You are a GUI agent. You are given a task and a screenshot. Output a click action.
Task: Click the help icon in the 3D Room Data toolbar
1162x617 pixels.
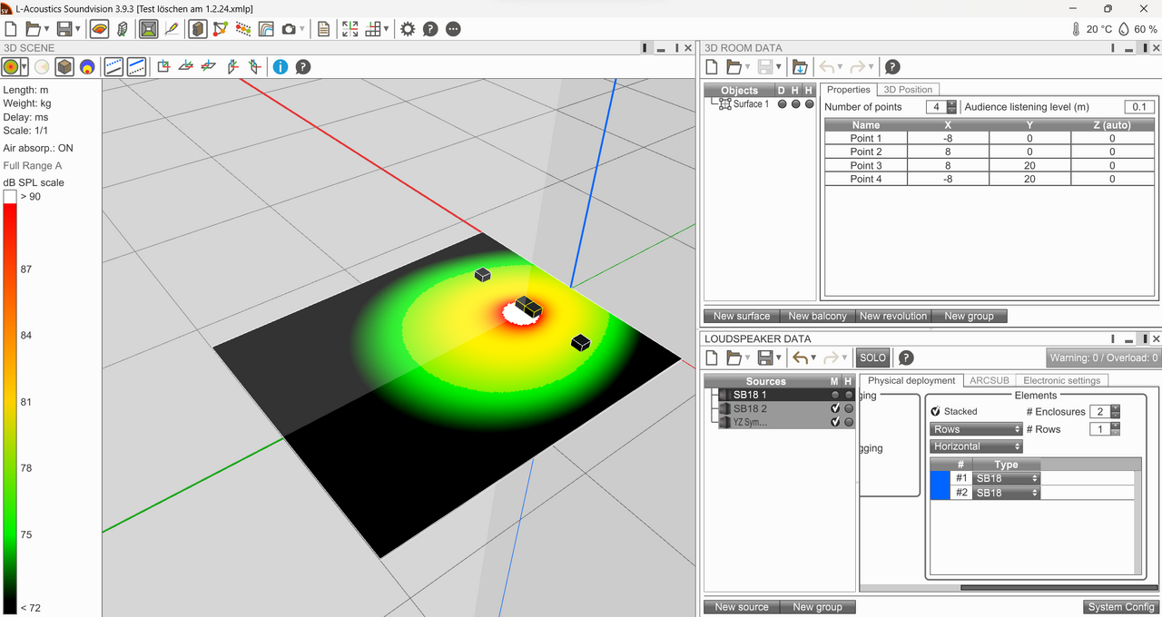(892, 66)
